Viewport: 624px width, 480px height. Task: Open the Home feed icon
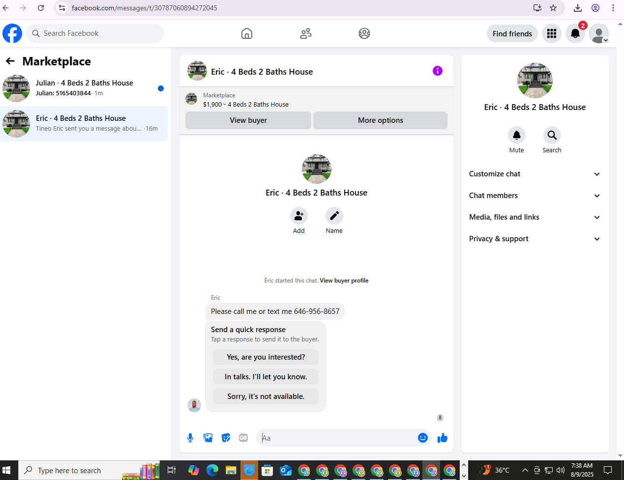pyautogui.click(x=247, y=33)
